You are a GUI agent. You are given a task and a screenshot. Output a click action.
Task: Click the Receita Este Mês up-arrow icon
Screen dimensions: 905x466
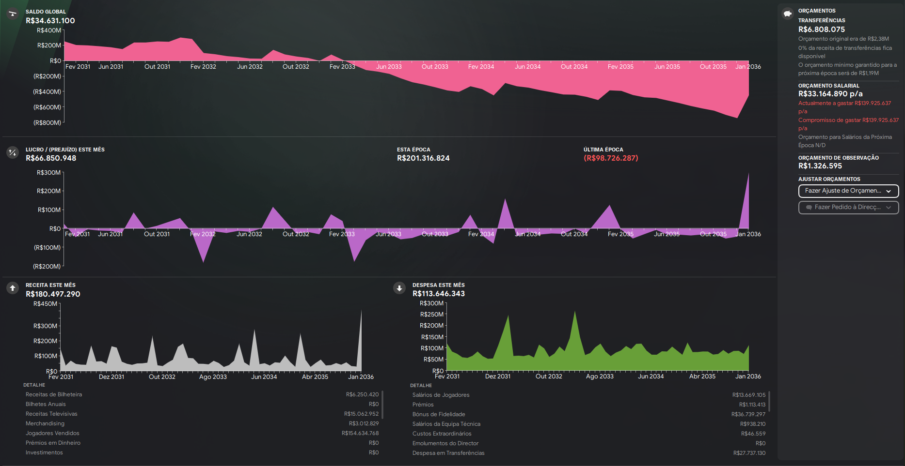click(13, 288)
